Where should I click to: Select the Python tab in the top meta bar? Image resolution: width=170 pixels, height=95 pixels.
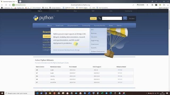point(40,11)
